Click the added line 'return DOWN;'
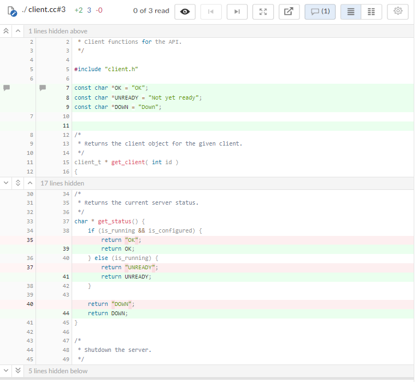The image size is (417, 382). (x=243, y=314)
